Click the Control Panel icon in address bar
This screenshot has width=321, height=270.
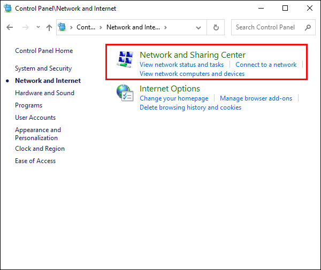(62, 27)
